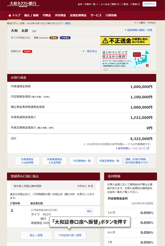The image size is (165, 246).
Task: Select the first carousel indicator dot
Action: click(102, 70)
